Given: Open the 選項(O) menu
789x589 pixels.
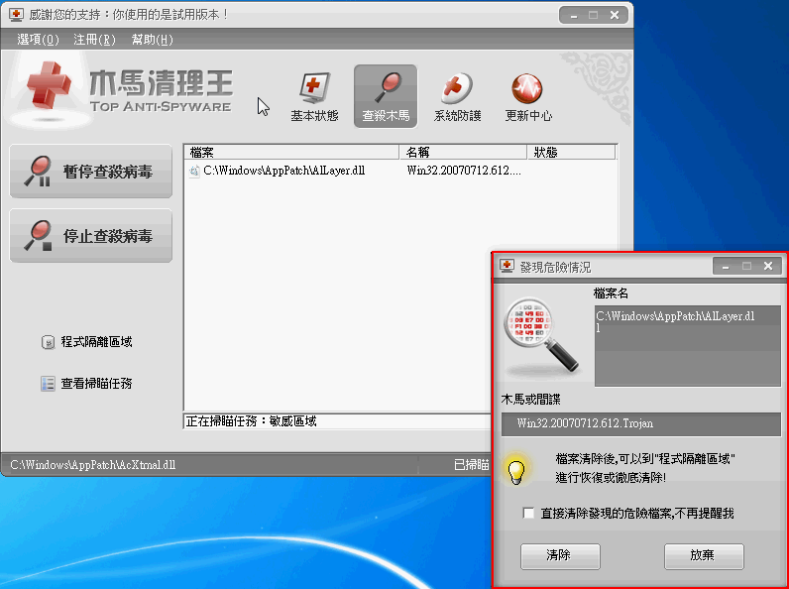Looking at the screenshot, I should (39, 40).
